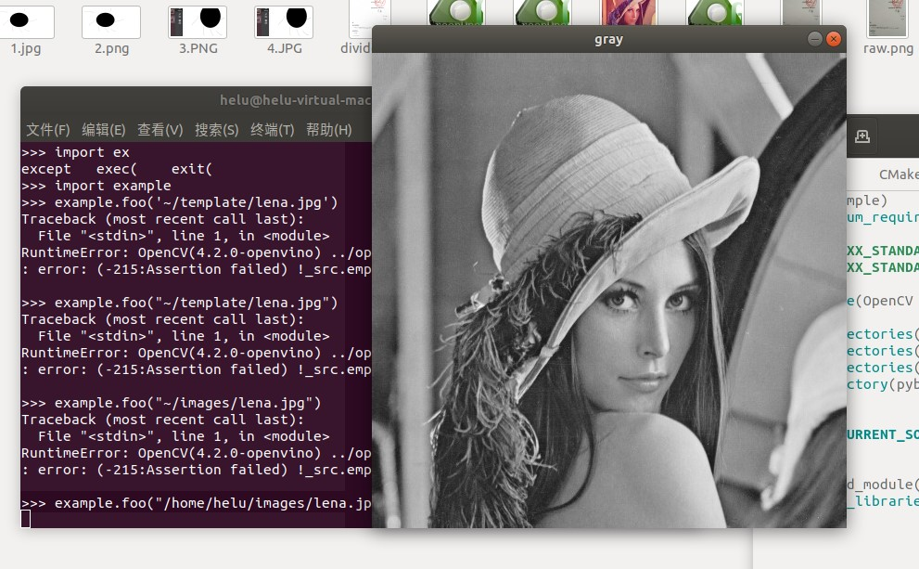Open the 查看(V) menu in terminal
919x569 pixels.
coord(160,130)
